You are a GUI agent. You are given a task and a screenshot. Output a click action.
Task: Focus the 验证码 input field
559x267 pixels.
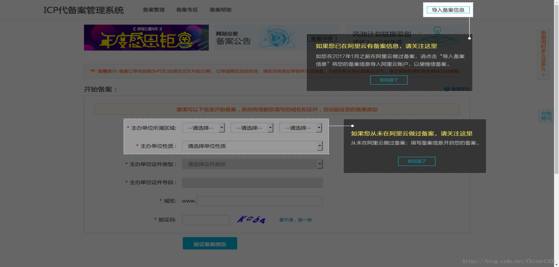click(x=206, y=220)
